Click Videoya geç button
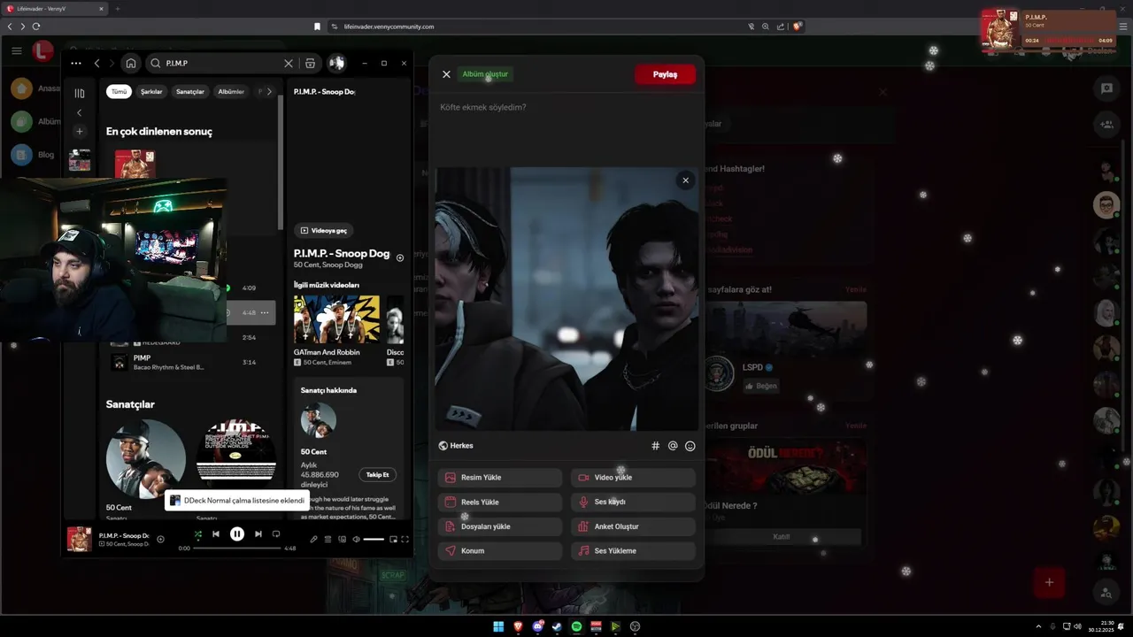This screenshot has height=637, width=1133. click(323, 230)
